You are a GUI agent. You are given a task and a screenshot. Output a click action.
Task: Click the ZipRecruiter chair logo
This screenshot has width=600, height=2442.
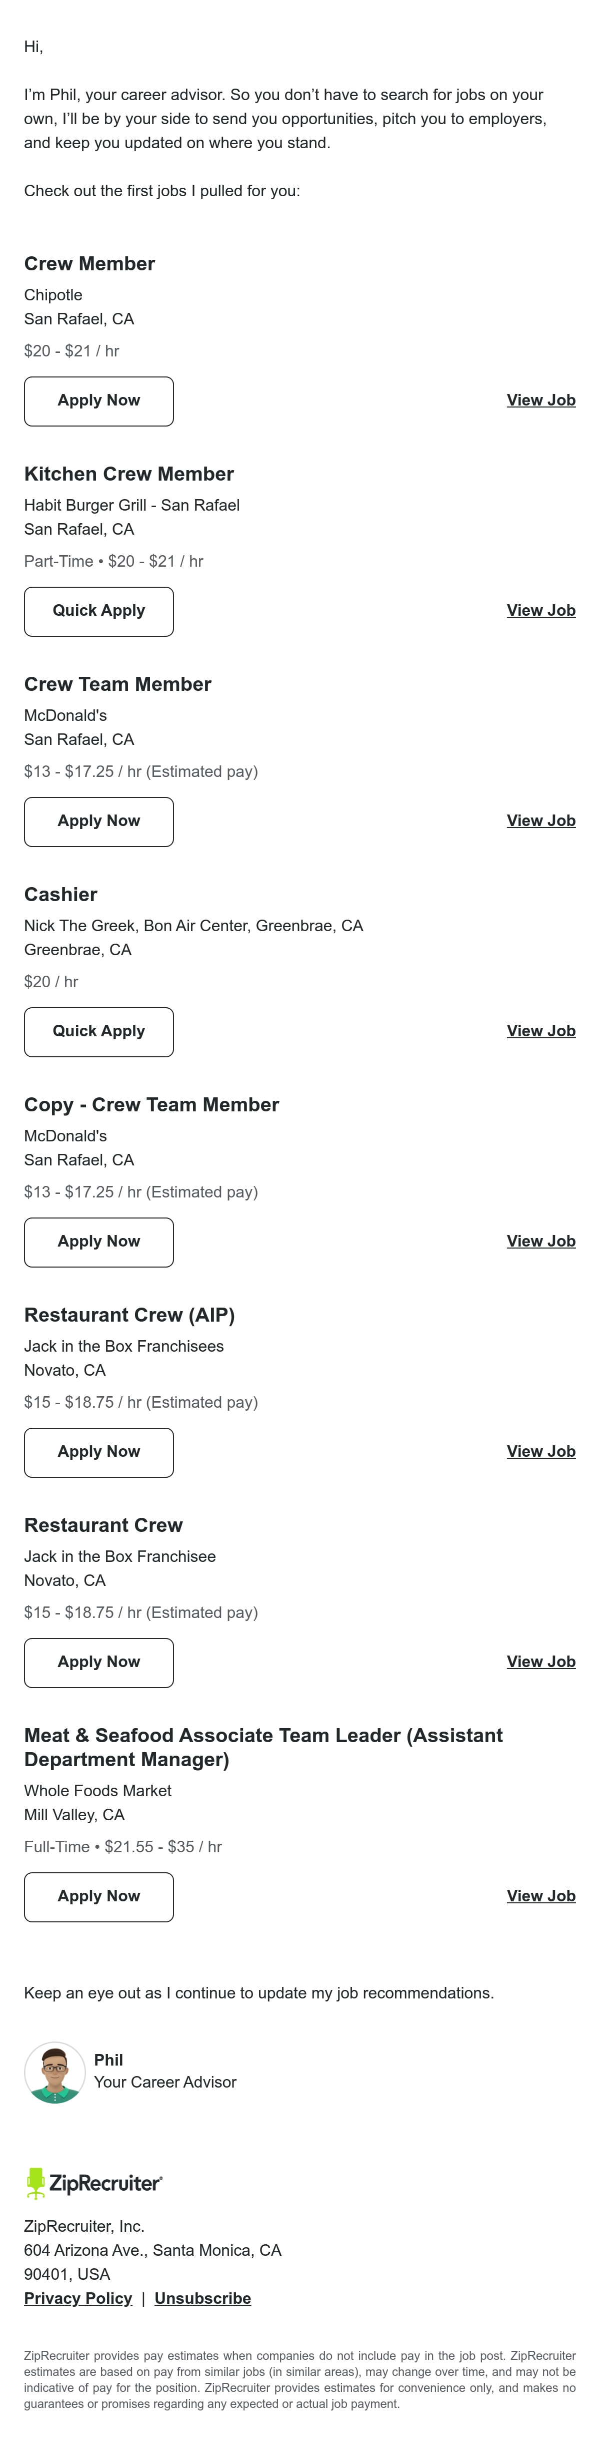tap(36, 2184)
